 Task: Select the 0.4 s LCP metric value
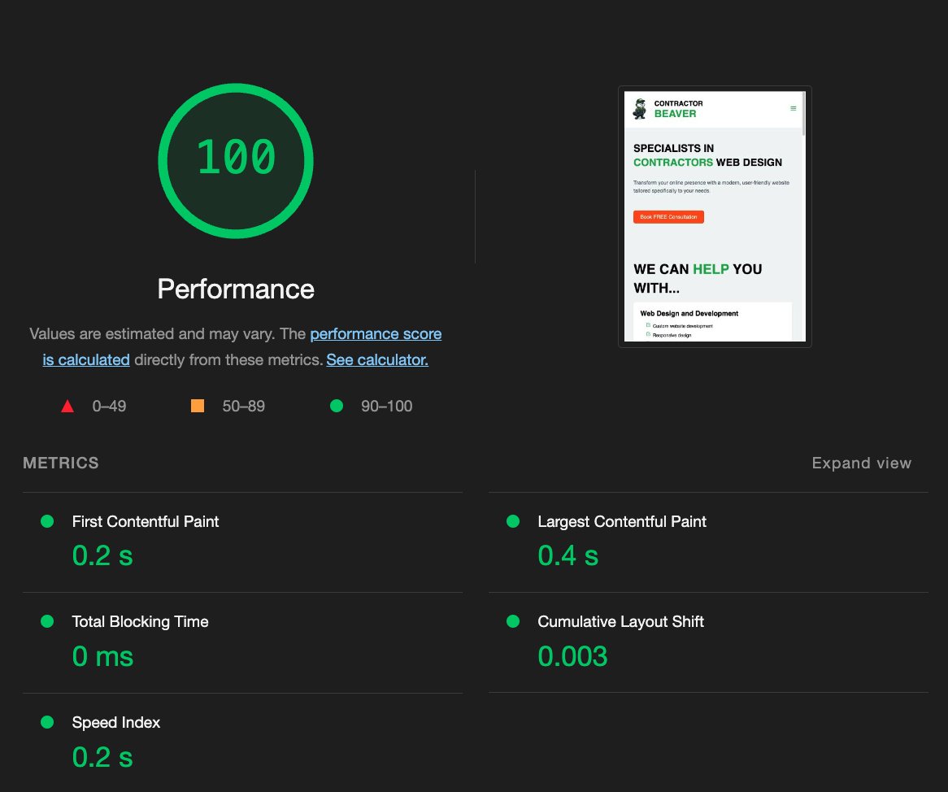pyautogui.click(x=567, y=555)
